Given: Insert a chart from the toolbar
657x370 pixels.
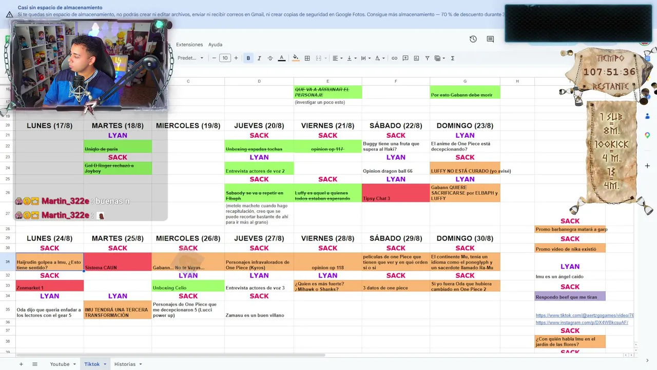Looking at the screenshot, I should [416, 58].
